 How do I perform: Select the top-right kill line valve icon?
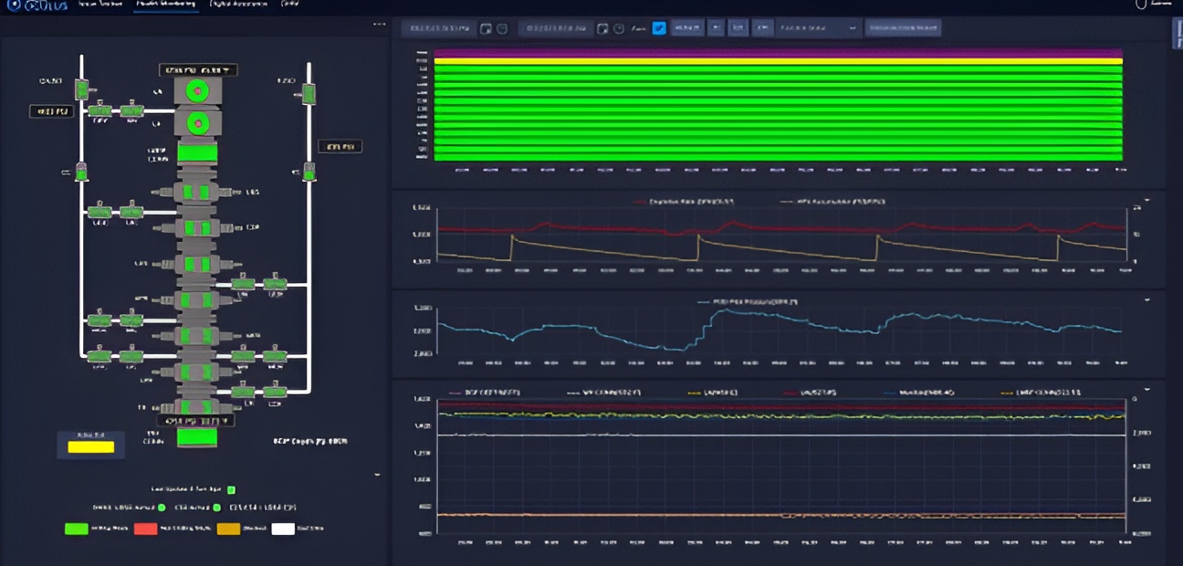[x=309, y=93]
